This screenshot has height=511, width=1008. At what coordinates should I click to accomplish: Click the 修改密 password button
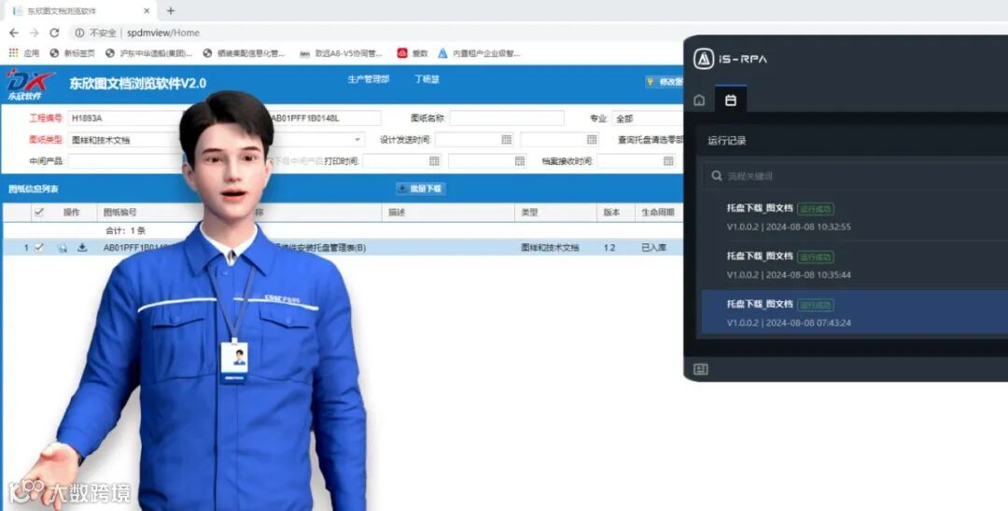pyautogui.click(x=665, y=82)
